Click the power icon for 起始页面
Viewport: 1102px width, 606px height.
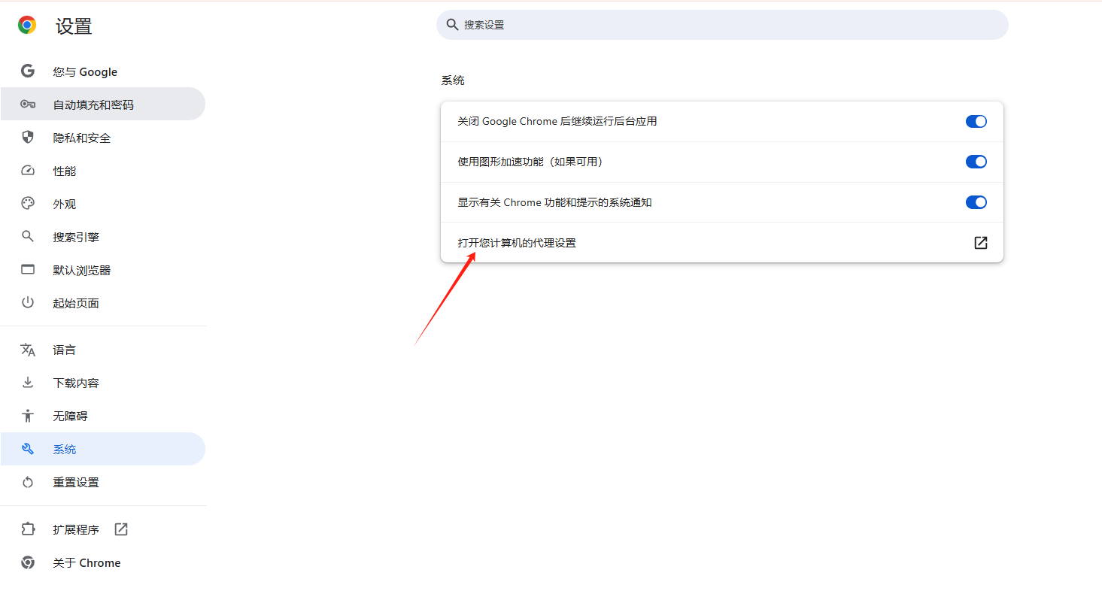28,303
